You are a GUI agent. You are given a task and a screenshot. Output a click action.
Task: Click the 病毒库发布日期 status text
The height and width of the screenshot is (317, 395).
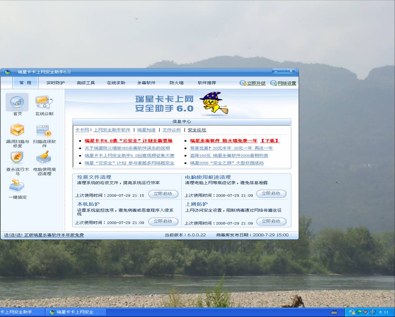tap(252, 235)
